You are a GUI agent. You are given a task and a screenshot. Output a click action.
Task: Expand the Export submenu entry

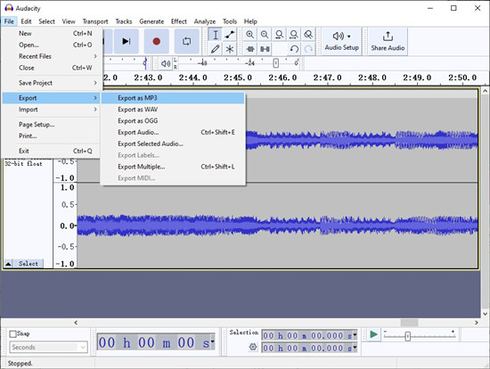click(x=51, y=98)
